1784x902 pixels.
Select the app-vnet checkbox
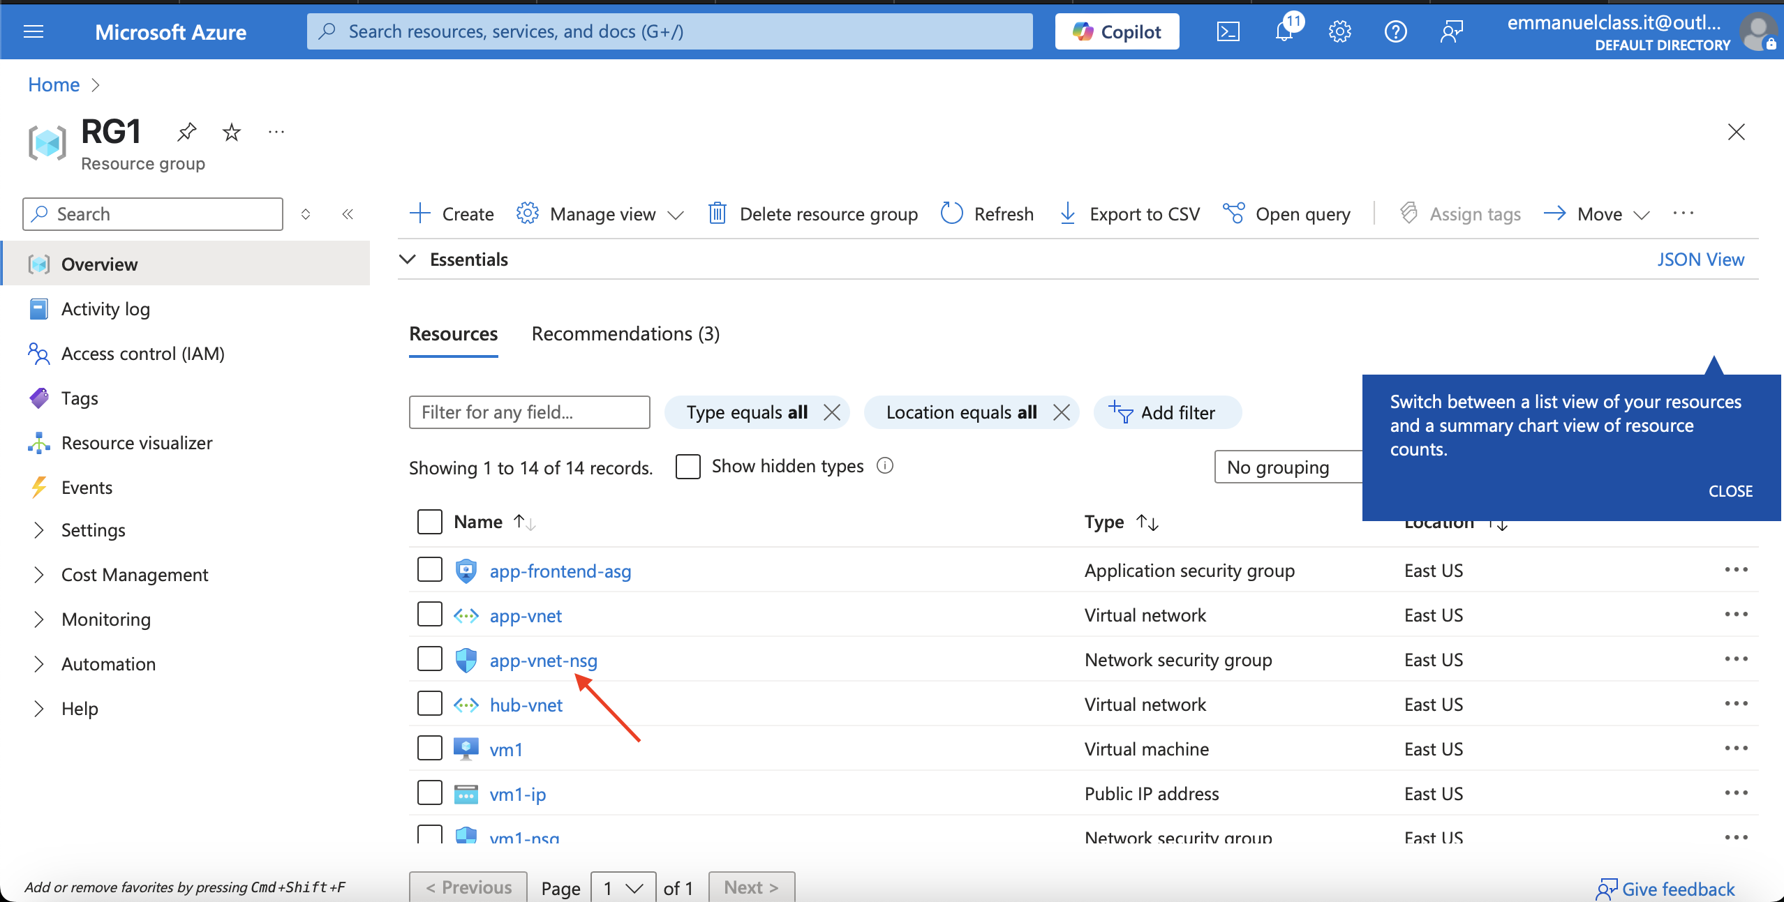point(430,615)
